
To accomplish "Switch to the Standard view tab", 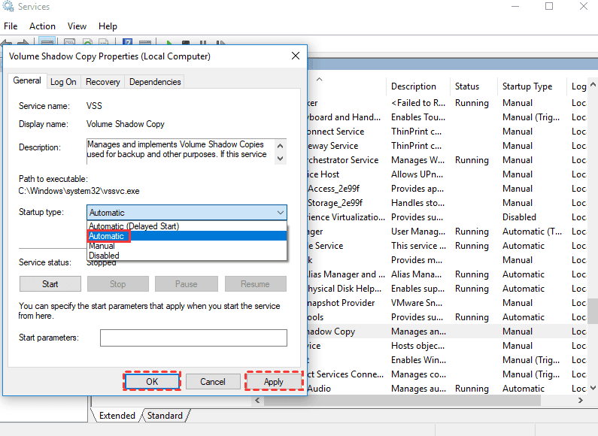I will pos(165,416).
